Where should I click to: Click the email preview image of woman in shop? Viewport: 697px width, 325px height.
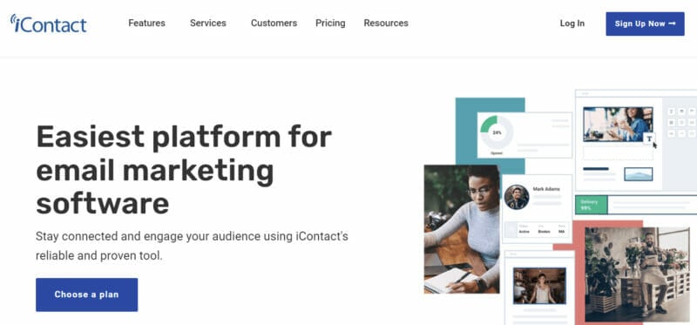tap(539, 286)
